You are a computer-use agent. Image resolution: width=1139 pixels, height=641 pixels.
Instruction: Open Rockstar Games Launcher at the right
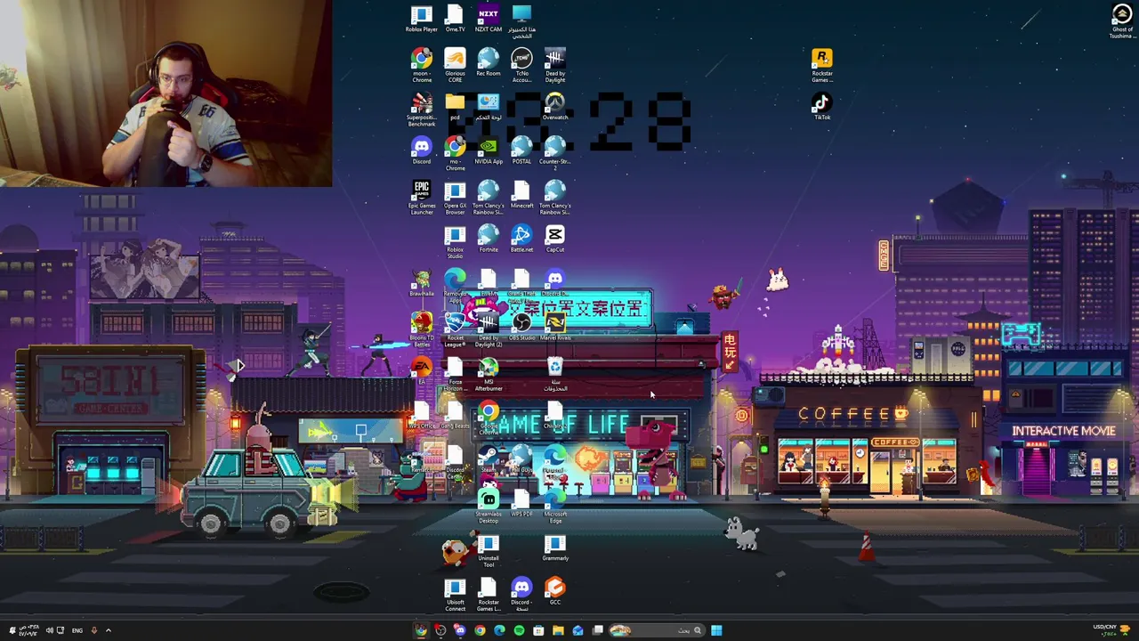(x=822, y=66)
